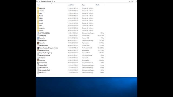Screen dimensions: 173x97
Task: Click the game.gog file name
Action: (x=43, y=36)
